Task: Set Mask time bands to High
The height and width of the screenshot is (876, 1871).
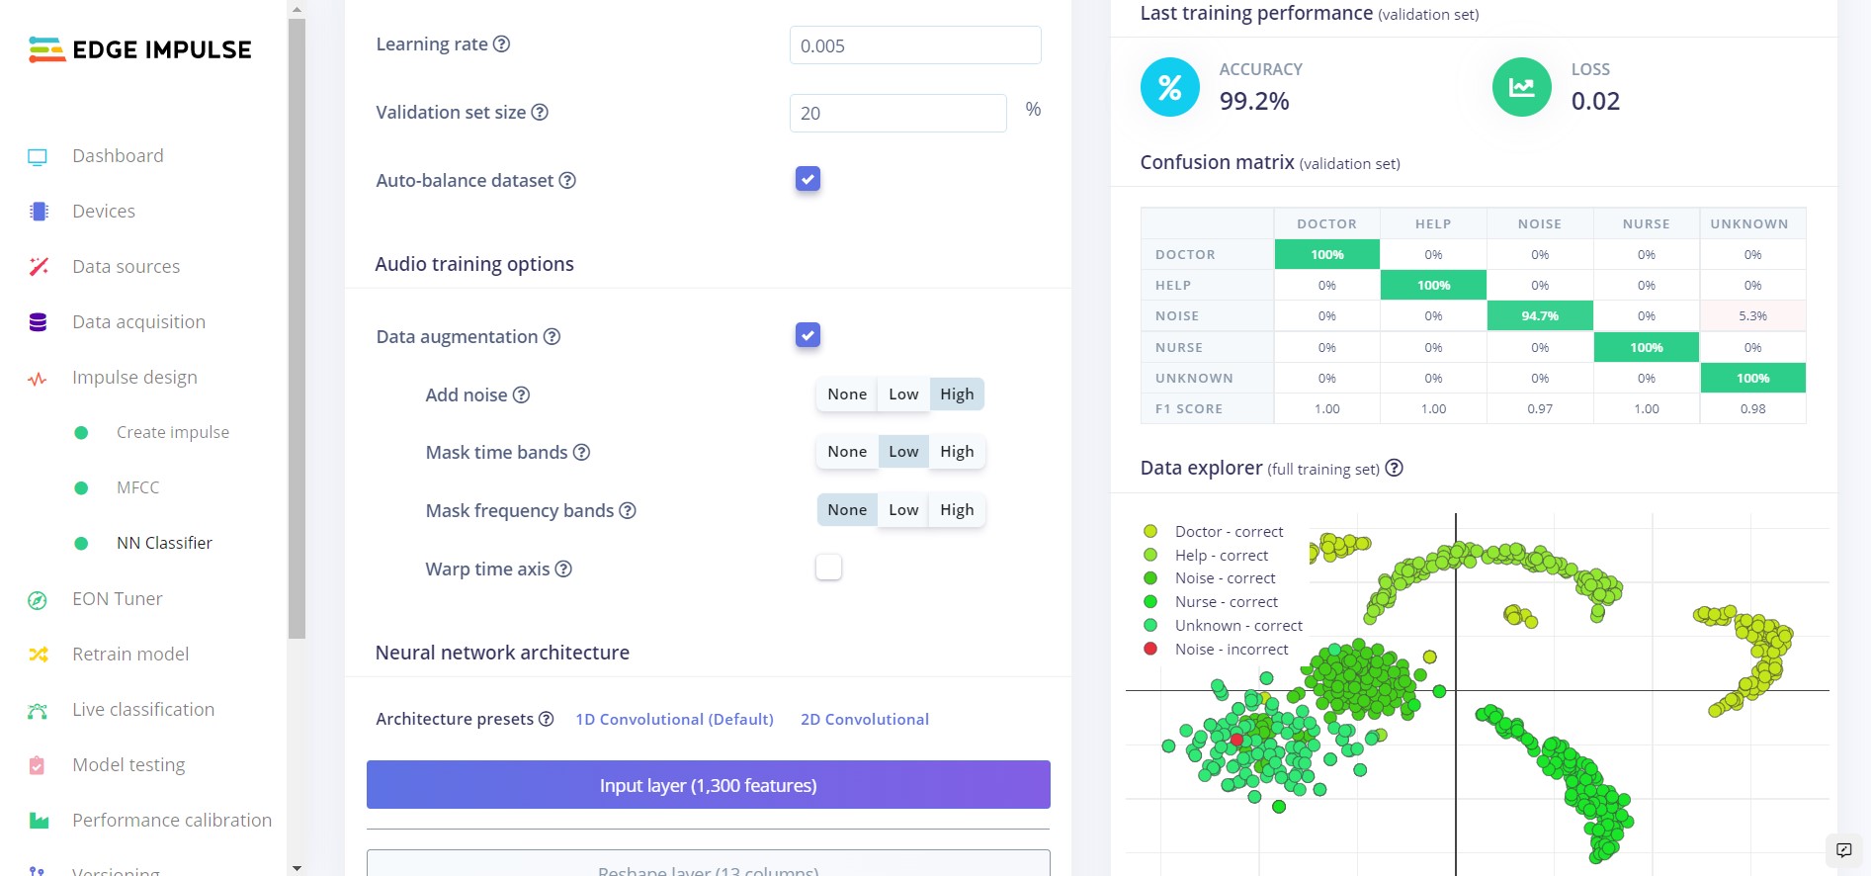Action: click(x=957, y=452)
